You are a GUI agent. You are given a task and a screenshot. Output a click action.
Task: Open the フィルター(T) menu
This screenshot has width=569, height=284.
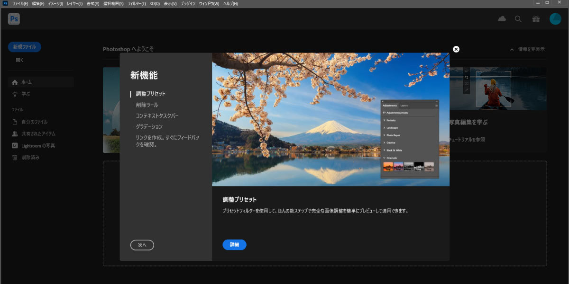point(137,4)
